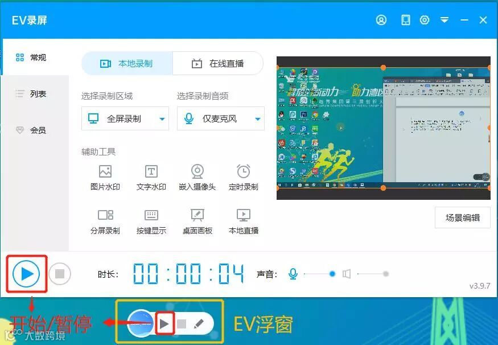Click the 场景编辑 button
Viewport: 498px width, 345px height.
[462, 217]
